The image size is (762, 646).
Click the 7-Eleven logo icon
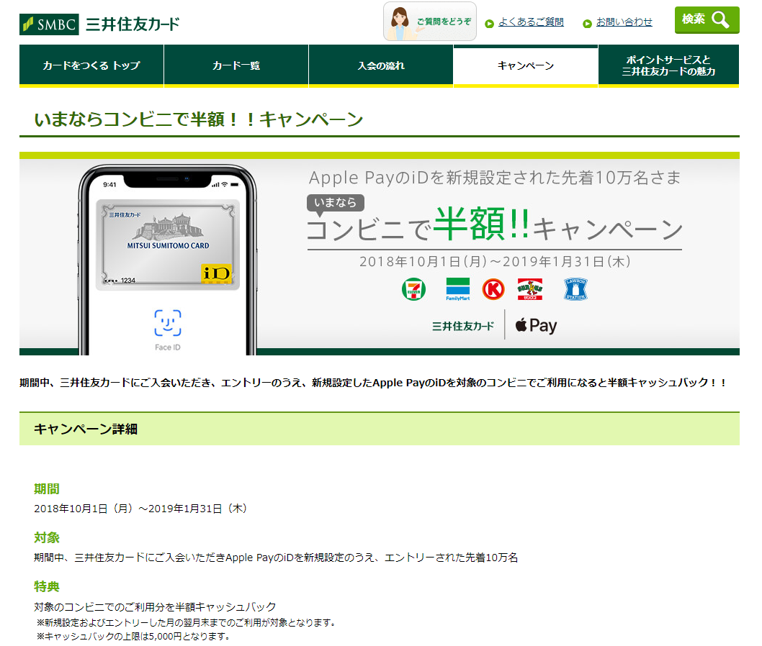point(413,289)
